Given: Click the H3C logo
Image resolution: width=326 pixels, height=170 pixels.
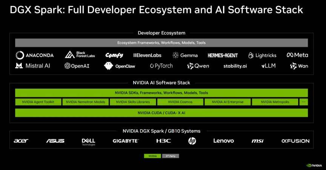Looking at the screenshot, I should coord(163,141).
